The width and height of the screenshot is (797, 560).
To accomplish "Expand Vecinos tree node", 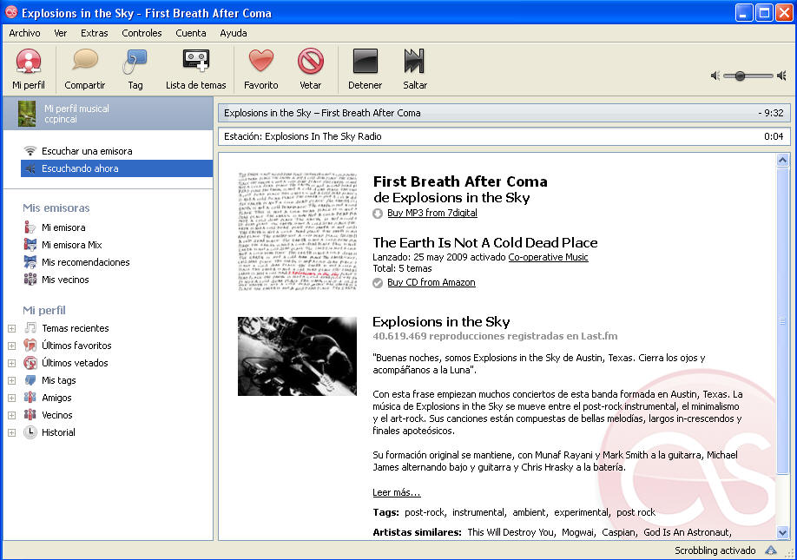I will point(11,416).
